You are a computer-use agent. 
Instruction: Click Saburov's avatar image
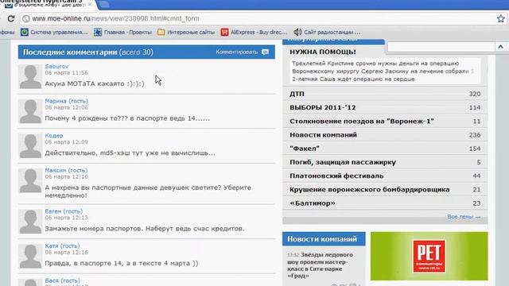pyautogui.click(x=30, y=76)
